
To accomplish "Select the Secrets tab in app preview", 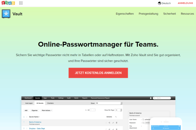I will click(37, 98).
